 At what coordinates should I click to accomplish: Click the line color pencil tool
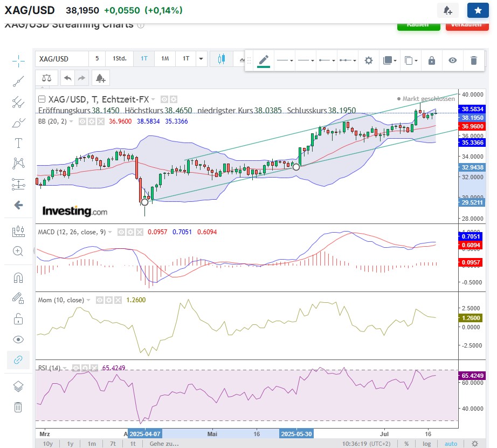coord(264,60)
